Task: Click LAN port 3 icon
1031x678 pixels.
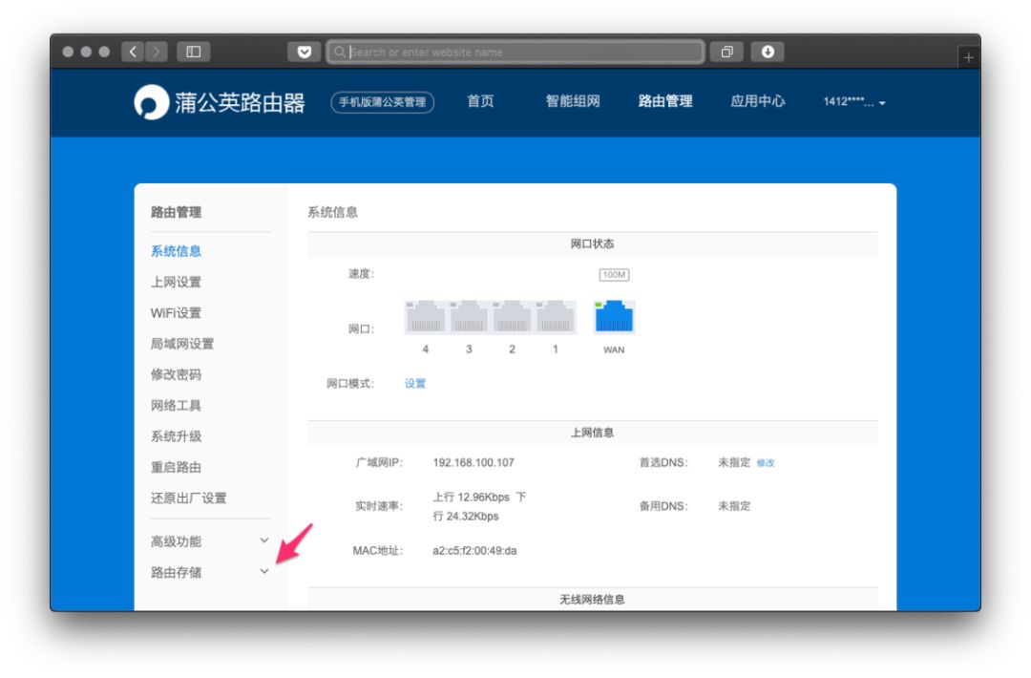Action: coord(469,317)
